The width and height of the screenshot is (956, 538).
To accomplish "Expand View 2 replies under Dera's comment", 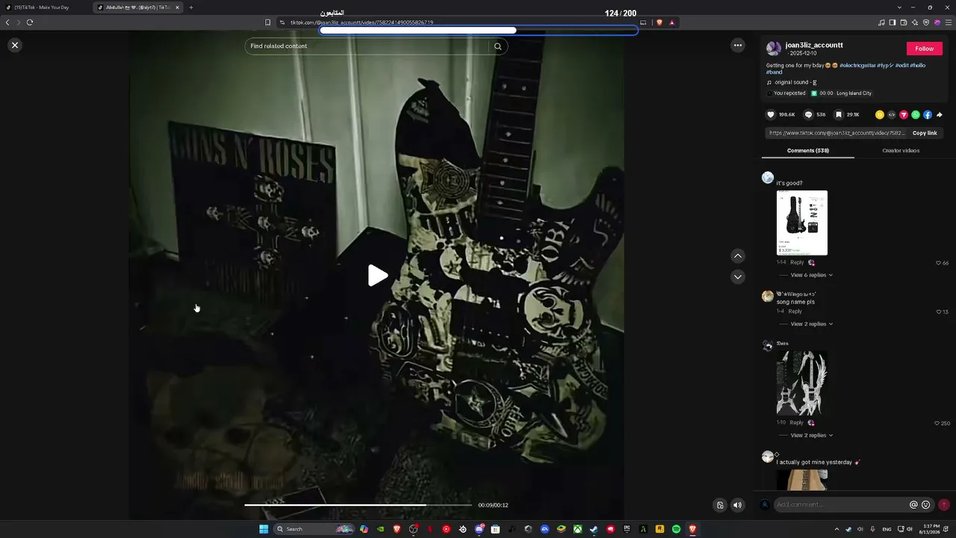I will point(811,436).
